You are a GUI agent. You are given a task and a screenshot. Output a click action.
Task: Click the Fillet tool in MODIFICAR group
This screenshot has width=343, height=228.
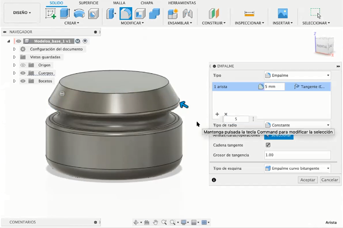click(126, 13)
